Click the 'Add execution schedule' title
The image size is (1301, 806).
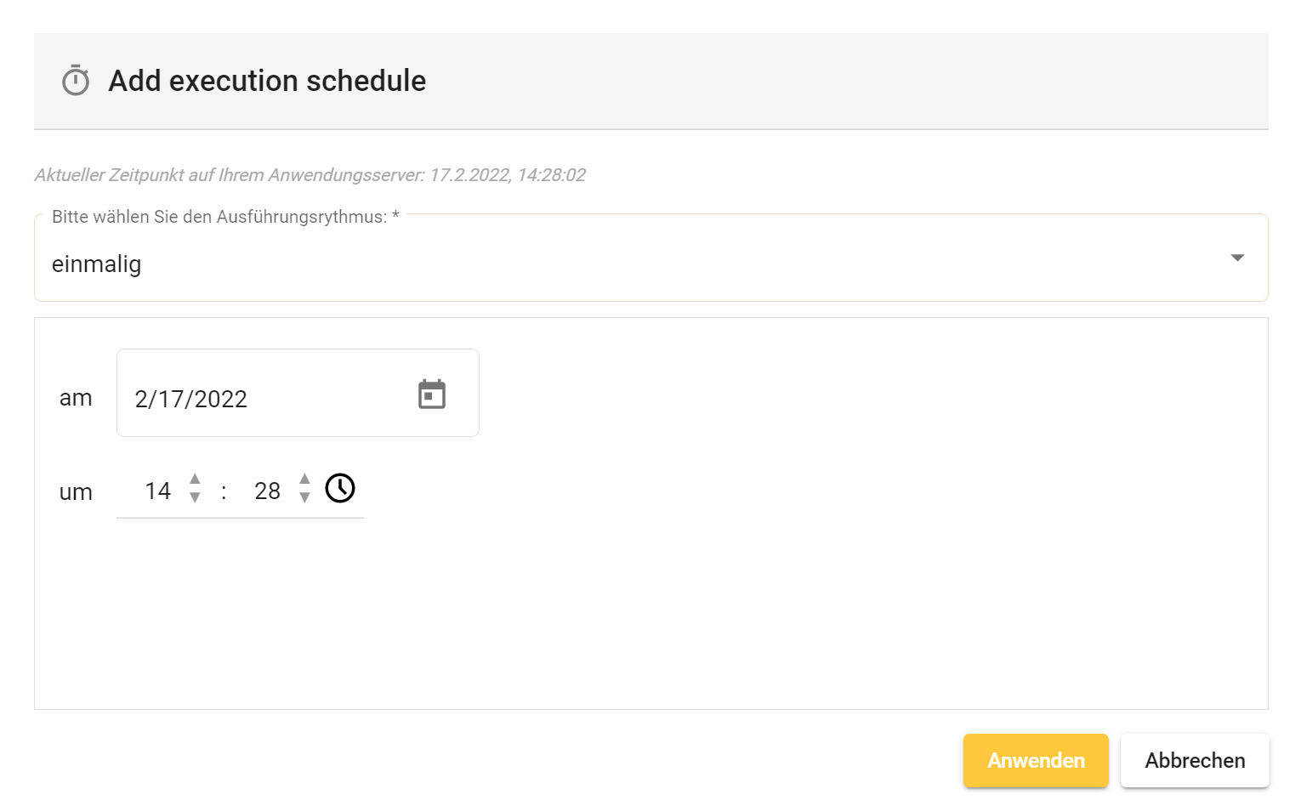(x=267, y=81)
